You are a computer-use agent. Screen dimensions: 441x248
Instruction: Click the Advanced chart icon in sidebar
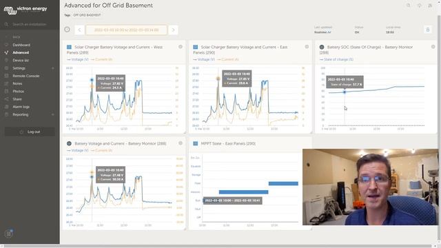pos(6,52)
